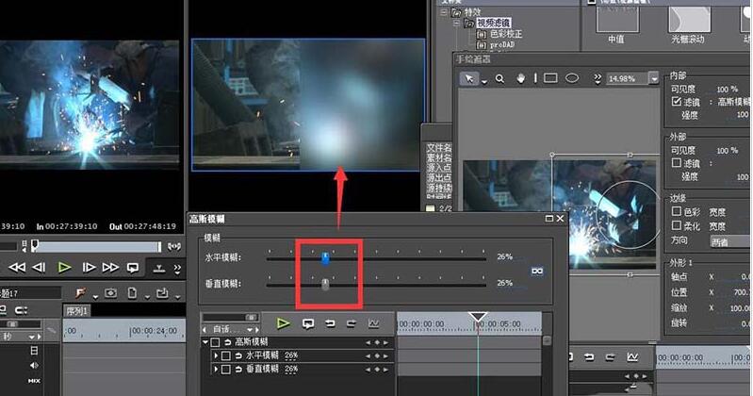Viewport: 753px width, 396px height.
Task: Play preview in Gaussian blur dialog
Action: click(x=284, y=324)
